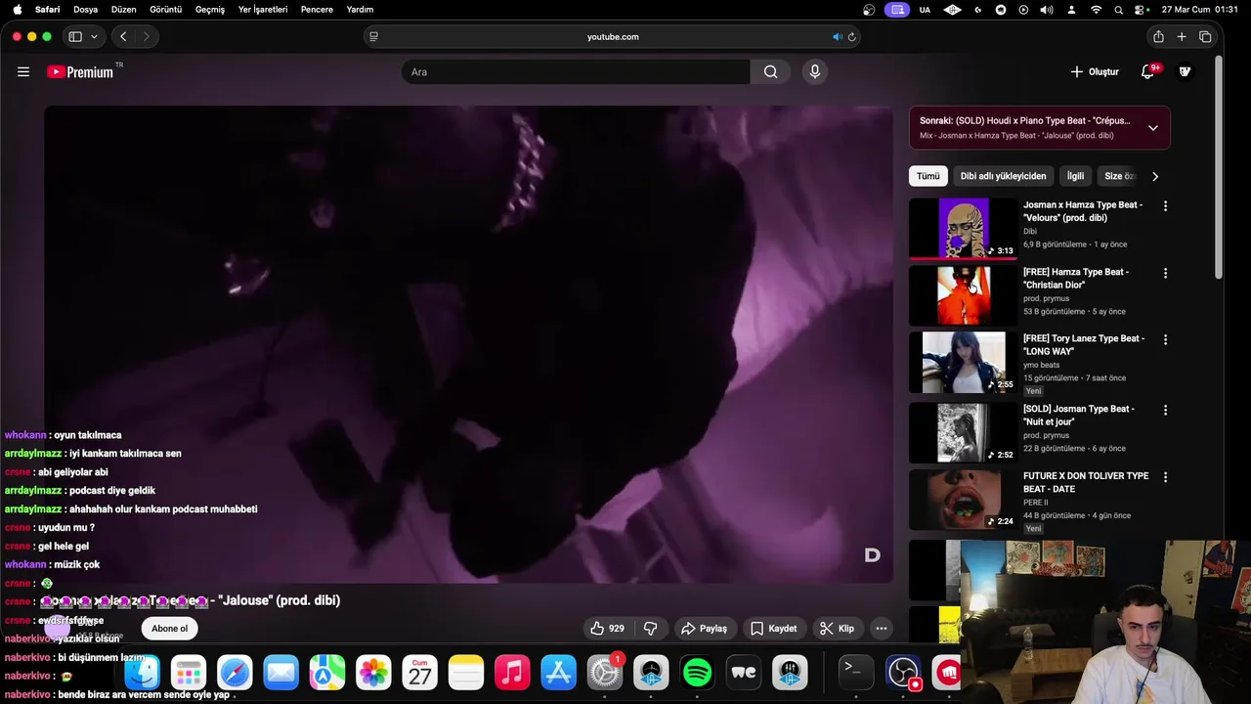
Task: Open OBS from the Dock
Action: pyautogui.click(x=903, y=673)
